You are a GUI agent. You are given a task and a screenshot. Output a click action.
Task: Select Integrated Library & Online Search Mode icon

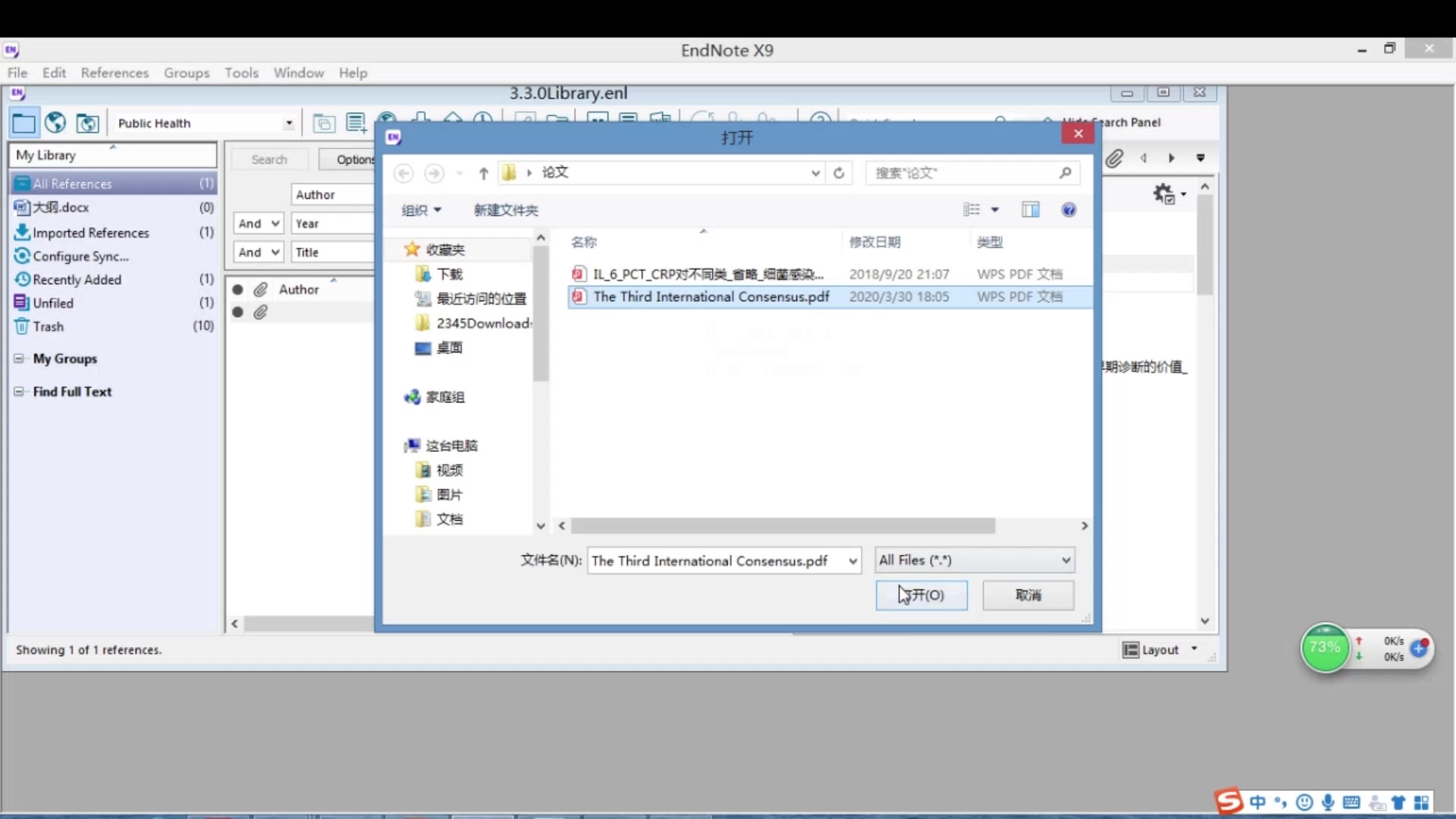87,123
